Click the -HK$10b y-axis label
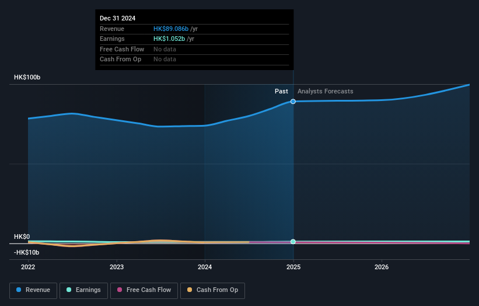 click(x=27, y=252)
